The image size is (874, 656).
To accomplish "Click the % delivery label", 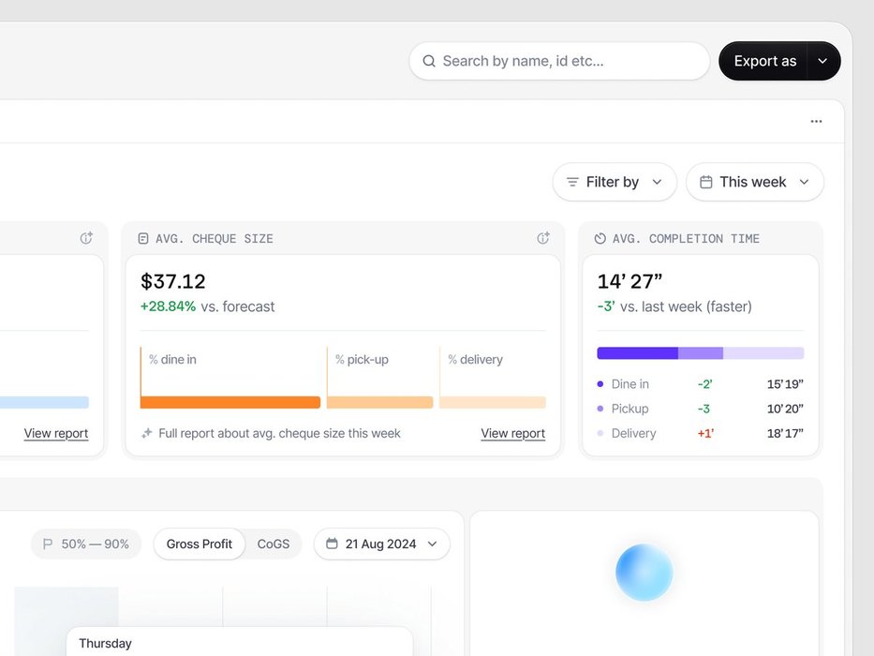I will [476, 359].
